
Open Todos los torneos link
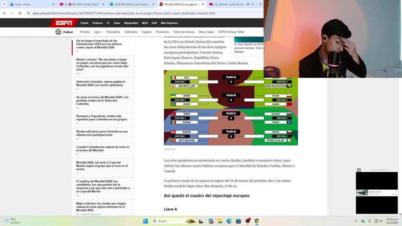pyautogui.click(x=184, y=32)
